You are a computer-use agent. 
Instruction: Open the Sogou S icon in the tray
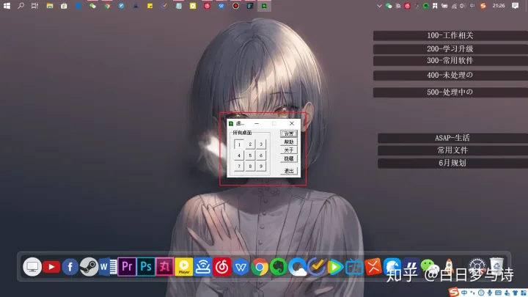(483, 6)
